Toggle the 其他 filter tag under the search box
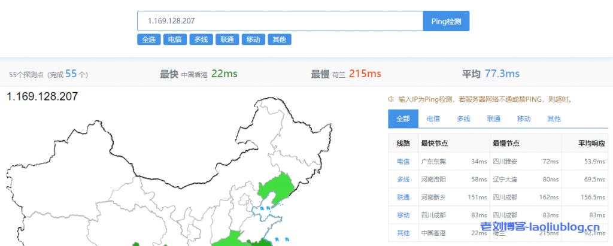Viewport: 613px width, 246px height. click(280, 40)
